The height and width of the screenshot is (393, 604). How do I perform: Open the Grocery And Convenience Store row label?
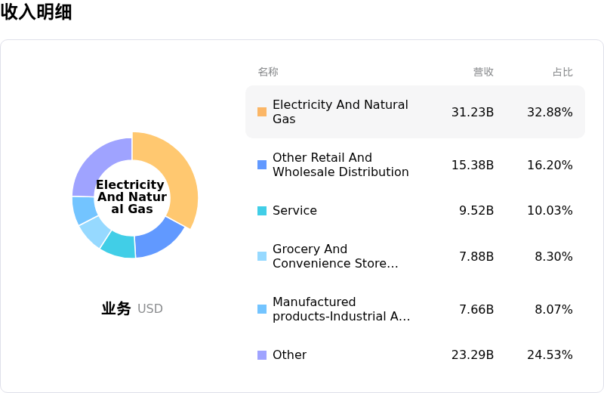tap(334, 256)
